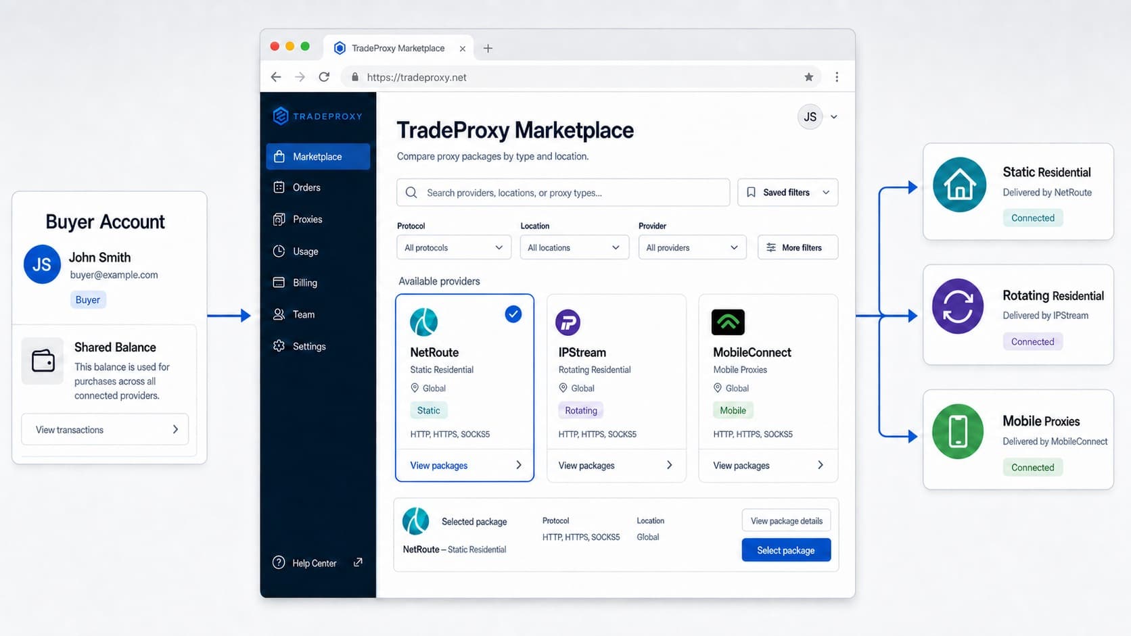
Task: Click the TradeProxy logo in sidebar
Action: coord(317,116)
